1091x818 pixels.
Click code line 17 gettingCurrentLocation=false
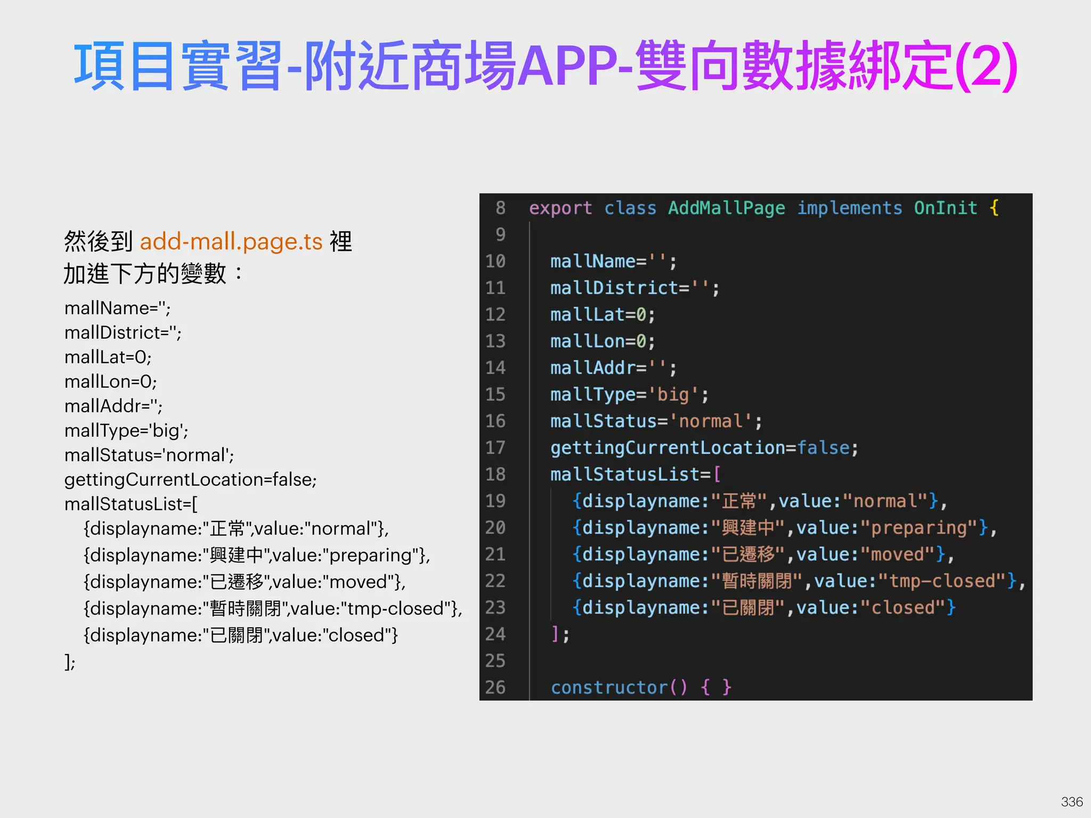[x=705, y=448]
